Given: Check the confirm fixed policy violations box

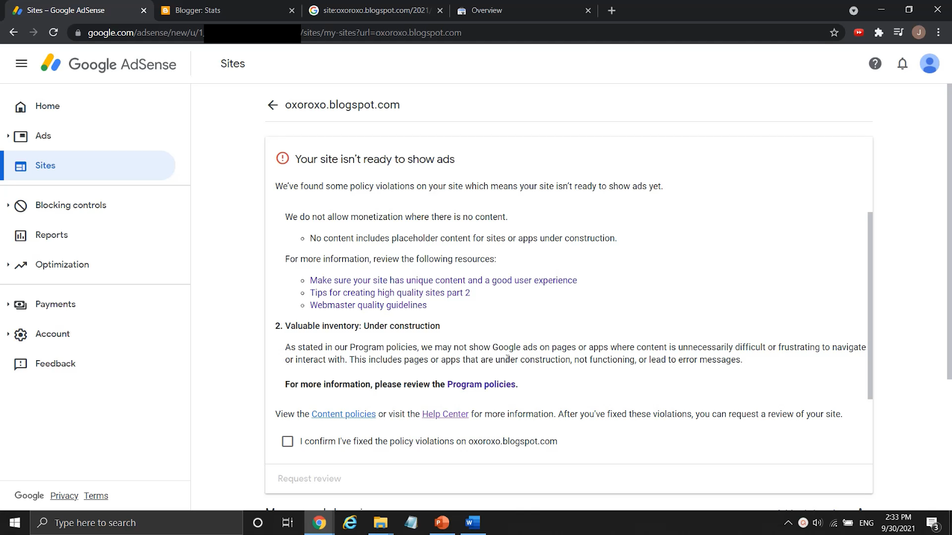Looking at the screenshot, I should (287, 442).
